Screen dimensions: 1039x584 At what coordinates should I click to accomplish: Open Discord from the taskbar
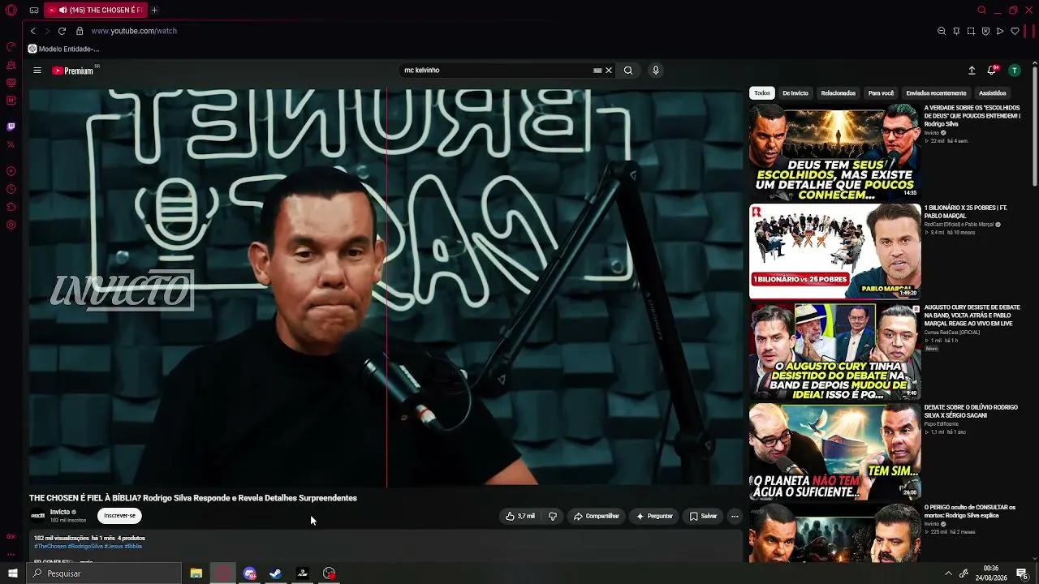pos(250,573)
